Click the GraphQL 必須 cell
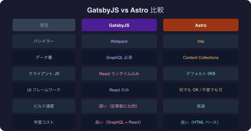 click(119, 57)
